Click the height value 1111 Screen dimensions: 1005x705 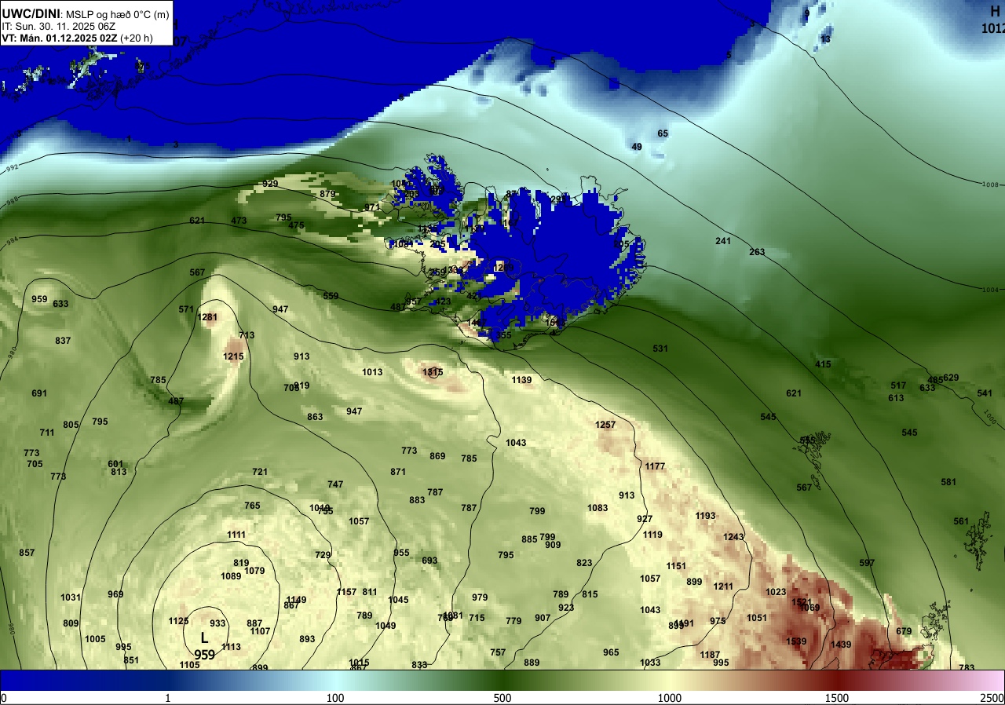[236, 535]
